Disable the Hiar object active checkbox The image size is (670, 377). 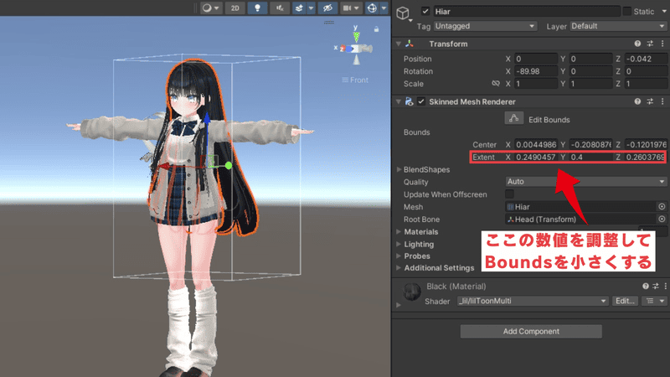point(426,11)
